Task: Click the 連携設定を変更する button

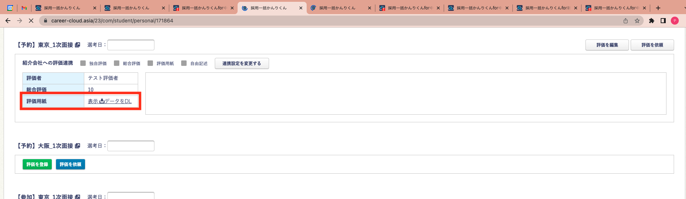Action: click(x=242, y=63)
